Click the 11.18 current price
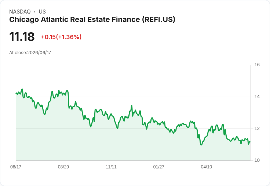270x186 pixels. (x=22, y=37)
